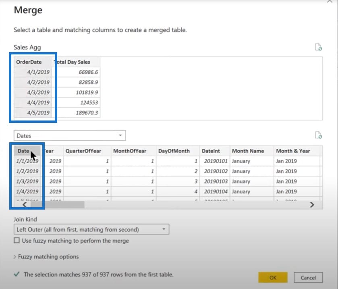Click the Cancel button
Viewport: 338px width, 289px height.
pyautogui.click(x=308, y=278)
